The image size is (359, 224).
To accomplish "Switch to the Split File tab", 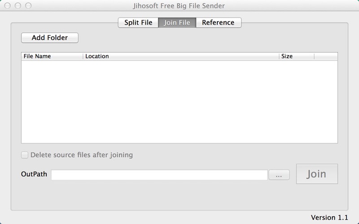I will click(138, 22).
